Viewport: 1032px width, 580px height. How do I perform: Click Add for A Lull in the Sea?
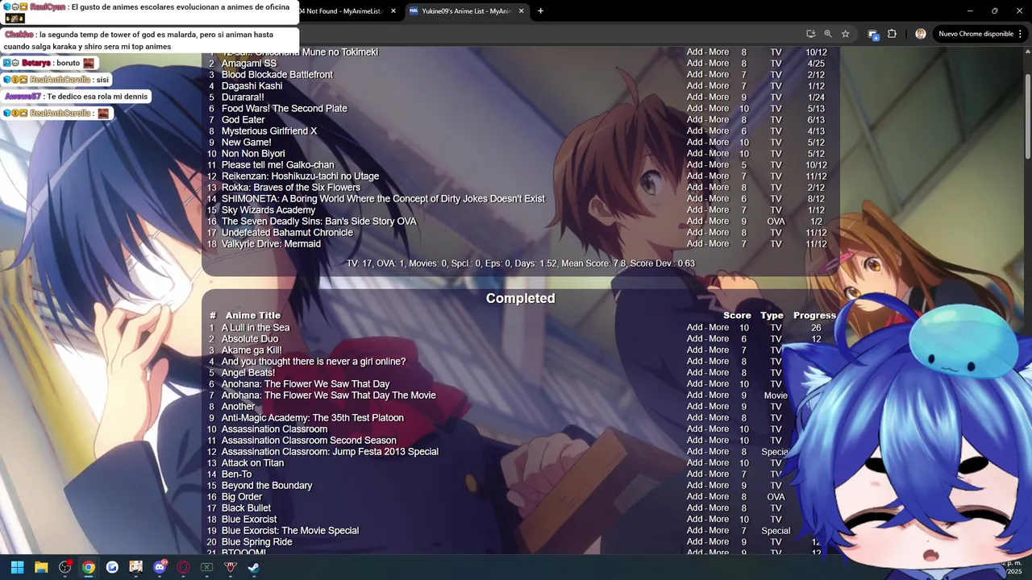click(695, 328)
